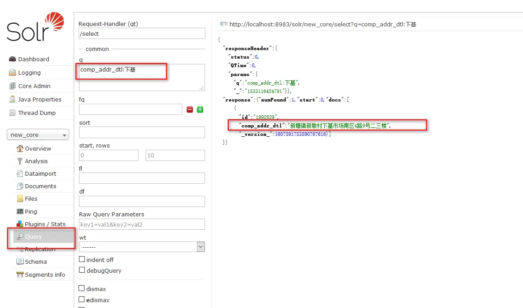The height and width of the screenshot is (308, 523).
Task: Click the Core Admin icon
Action: (x=13, y=86)
